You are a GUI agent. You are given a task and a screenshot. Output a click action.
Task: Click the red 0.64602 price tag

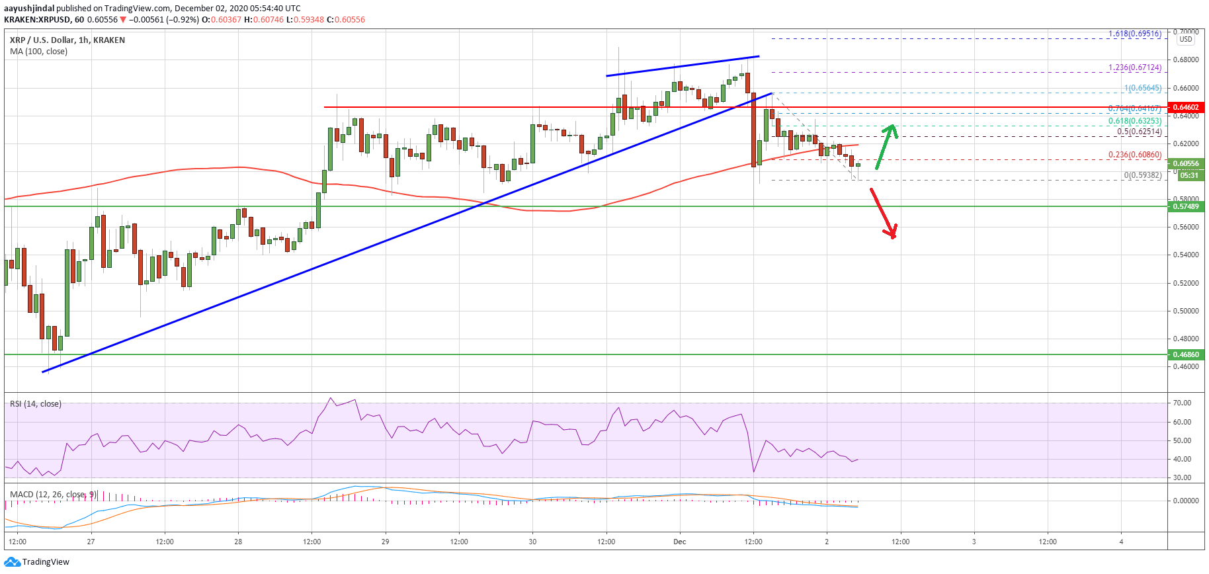coord(1186,107)
